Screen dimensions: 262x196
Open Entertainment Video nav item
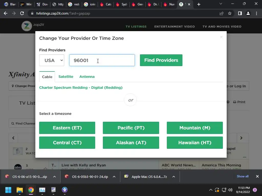click(x=174, y=27)
